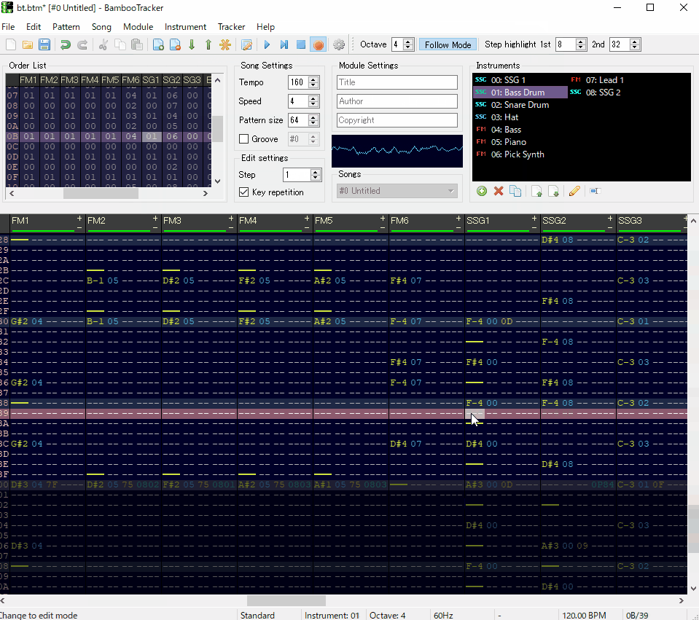Uncheck the Key repetition checkbox
699x620 pixels.
coord(244,192)
